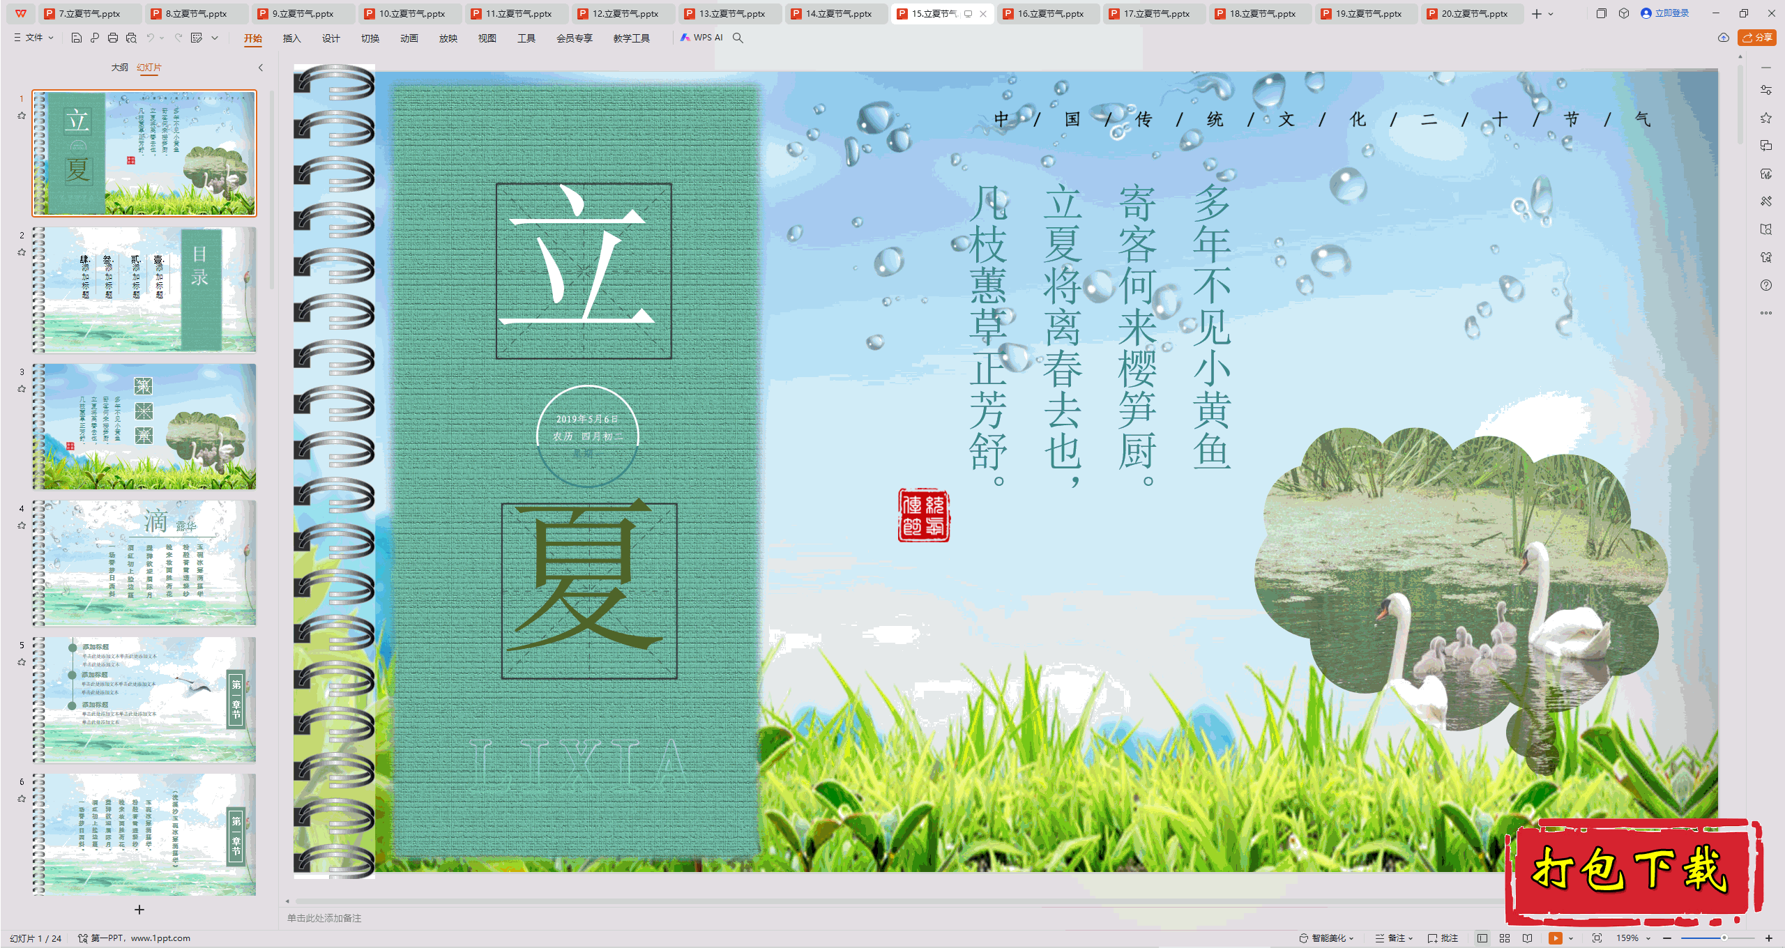Open the 切换 ribbon tab
Viewport: 1785px width, 948px height.
point(370,38)
